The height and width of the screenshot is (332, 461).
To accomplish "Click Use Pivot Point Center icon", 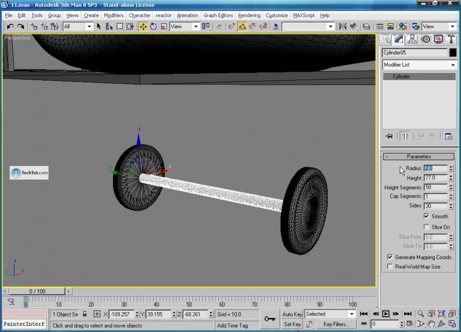I will pyautogui.click(x=206, y=27).
